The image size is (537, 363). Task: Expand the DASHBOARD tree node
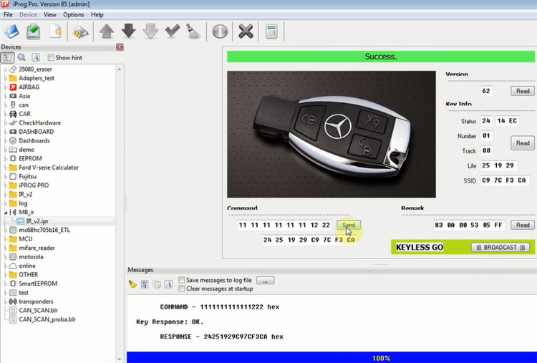coord(6,132)
